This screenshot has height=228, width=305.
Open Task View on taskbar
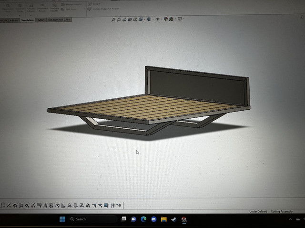[x=123, y=219]
